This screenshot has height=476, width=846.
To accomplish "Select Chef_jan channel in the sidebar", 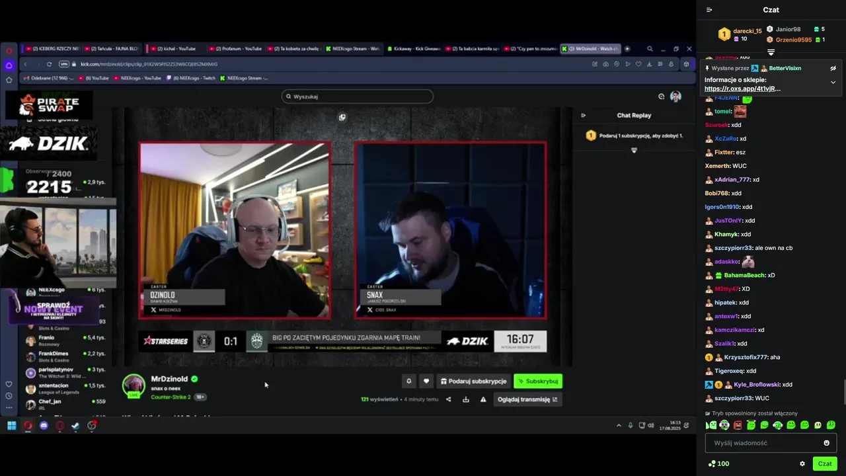I will point(65,404).
